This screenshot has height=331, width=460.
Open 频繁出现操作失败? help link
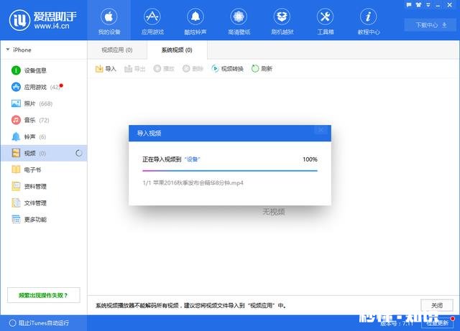[43, 295]
